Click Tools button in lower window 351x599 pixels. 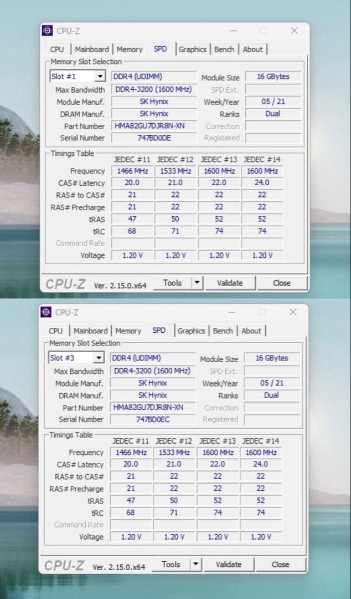point(171,564)
